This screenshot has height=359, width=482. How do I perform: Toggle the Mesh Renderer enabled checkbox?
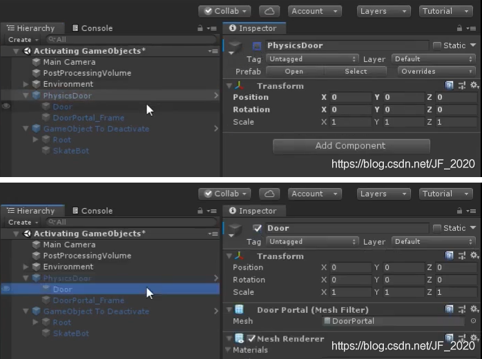pos(251,339)
